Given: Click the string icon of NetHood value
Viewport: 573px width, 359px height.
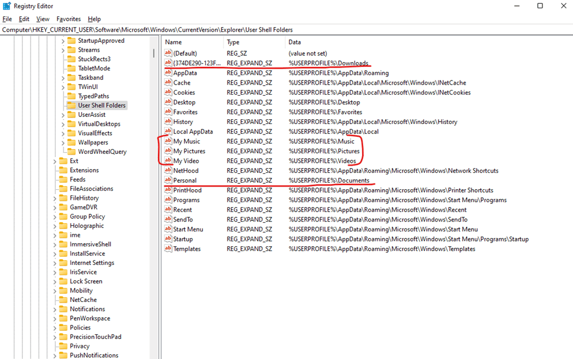Looking at the screenshot, I should click(167, 170).
